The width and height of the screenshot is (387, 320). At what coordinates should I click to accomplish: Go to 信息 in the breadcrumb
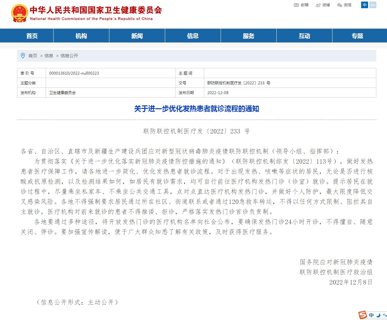(49, 56)
